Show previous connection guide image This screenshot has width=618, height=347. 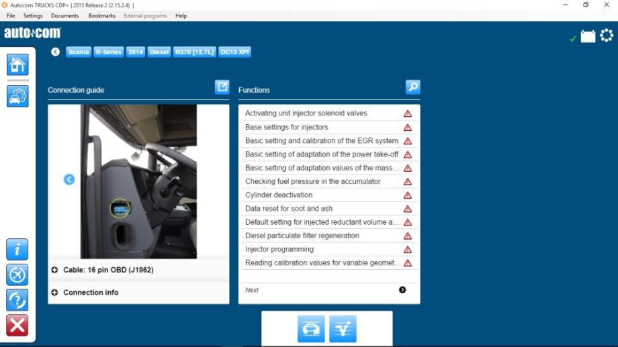[69, 180]
